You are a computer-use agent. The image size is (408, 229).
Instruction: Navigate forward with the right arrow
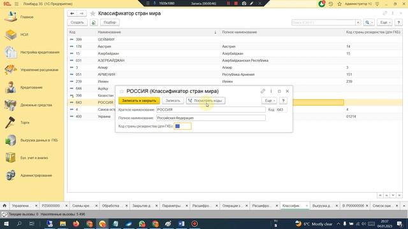pos(82,13)
